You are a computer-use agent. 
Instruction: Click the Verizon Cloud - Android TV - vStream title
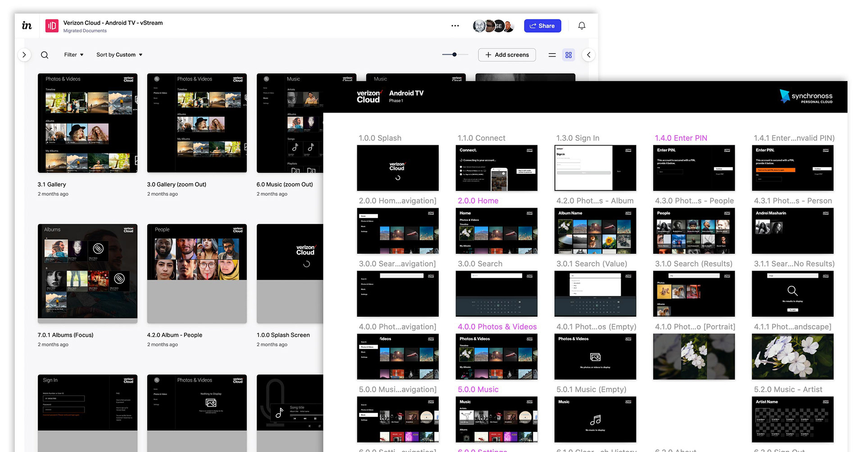click(113, 22)
